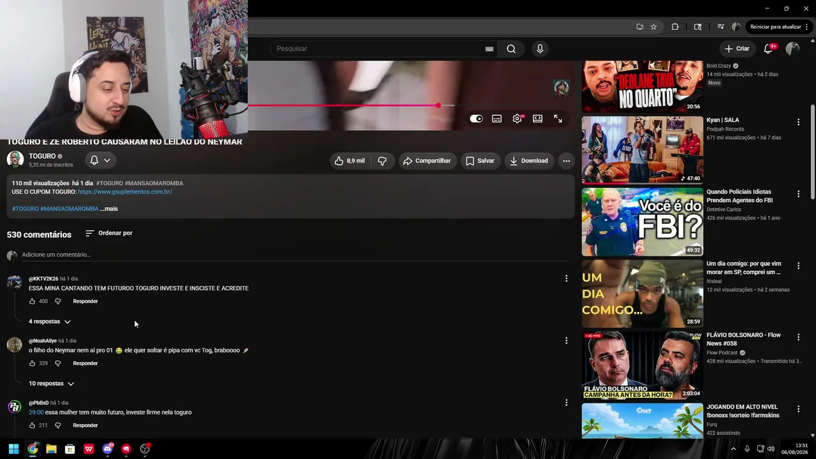816x459 pixels.
Task: Jump to the 29:00 timestamp link
Action: click(x=36, y=412)
